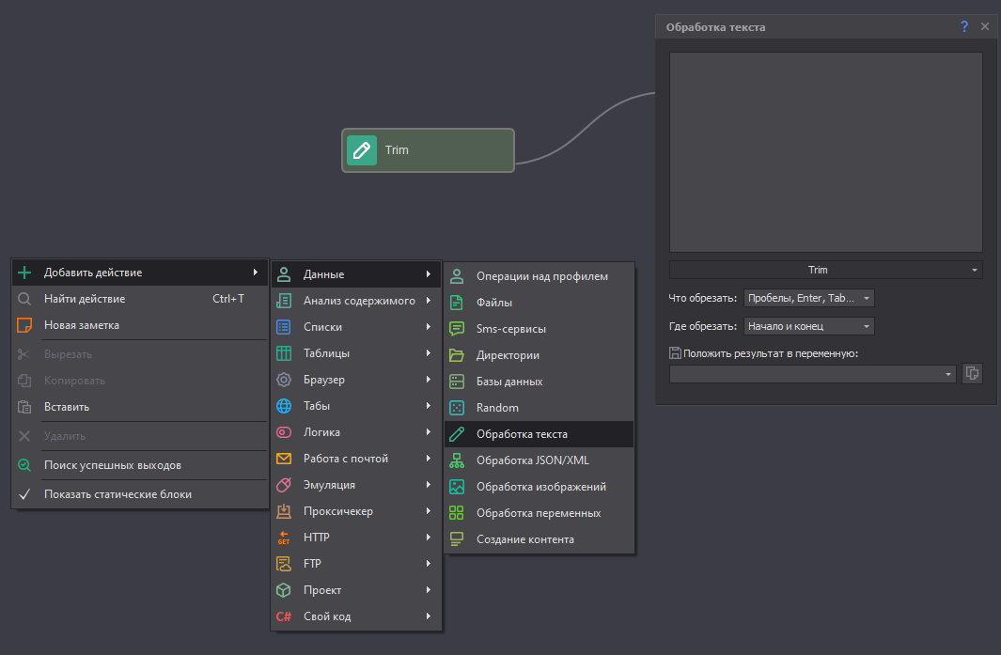Choose Создание контента menu item
The width and height of the screenshot is (1001, 655).
pyautogui.click(x=540, y=539)
